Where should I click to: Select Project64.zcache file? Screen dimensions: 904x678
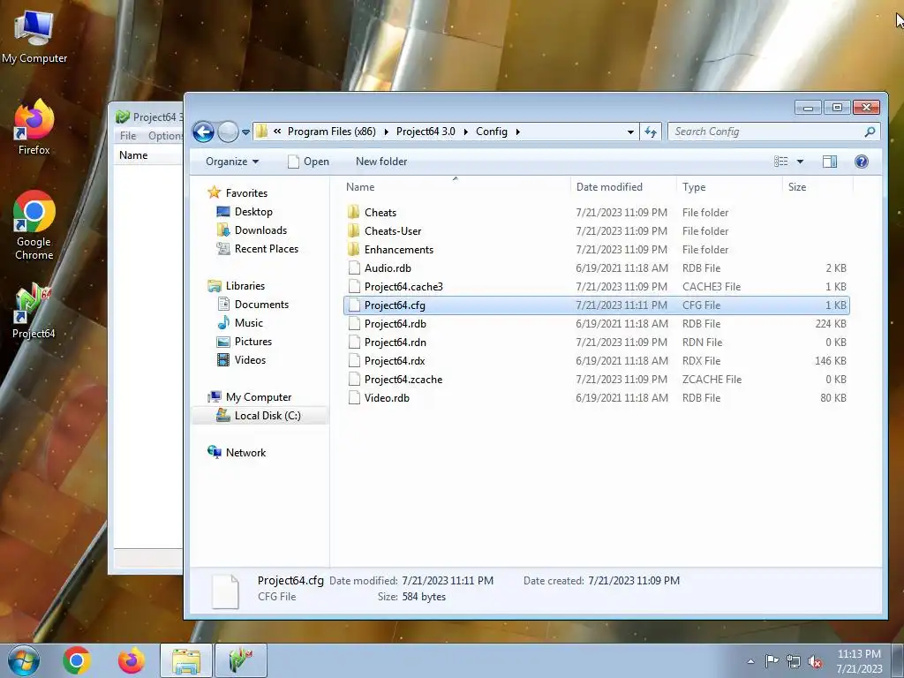597,380
